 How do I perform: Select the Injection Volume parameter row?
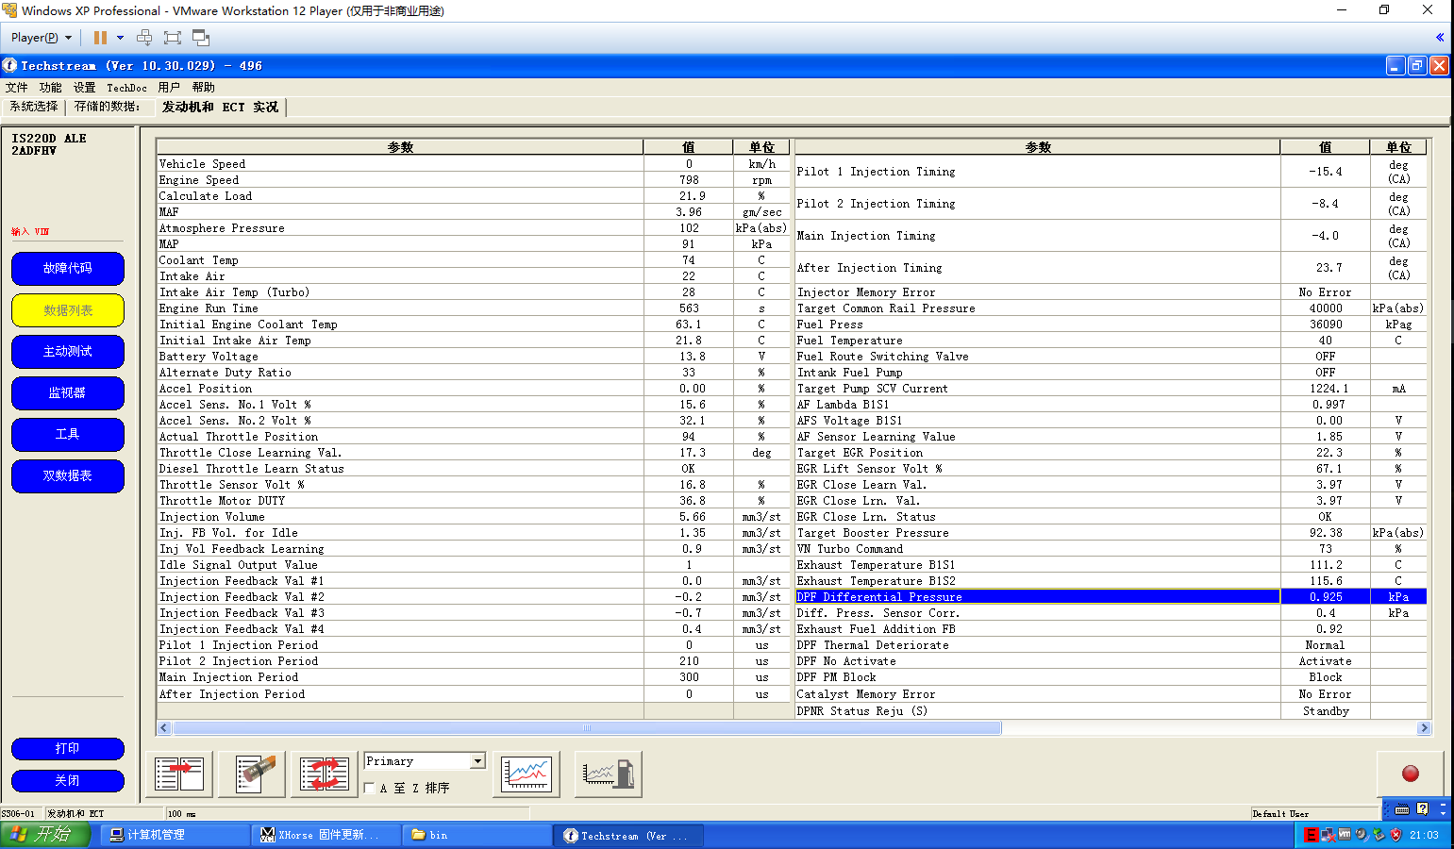pos(473,516)
